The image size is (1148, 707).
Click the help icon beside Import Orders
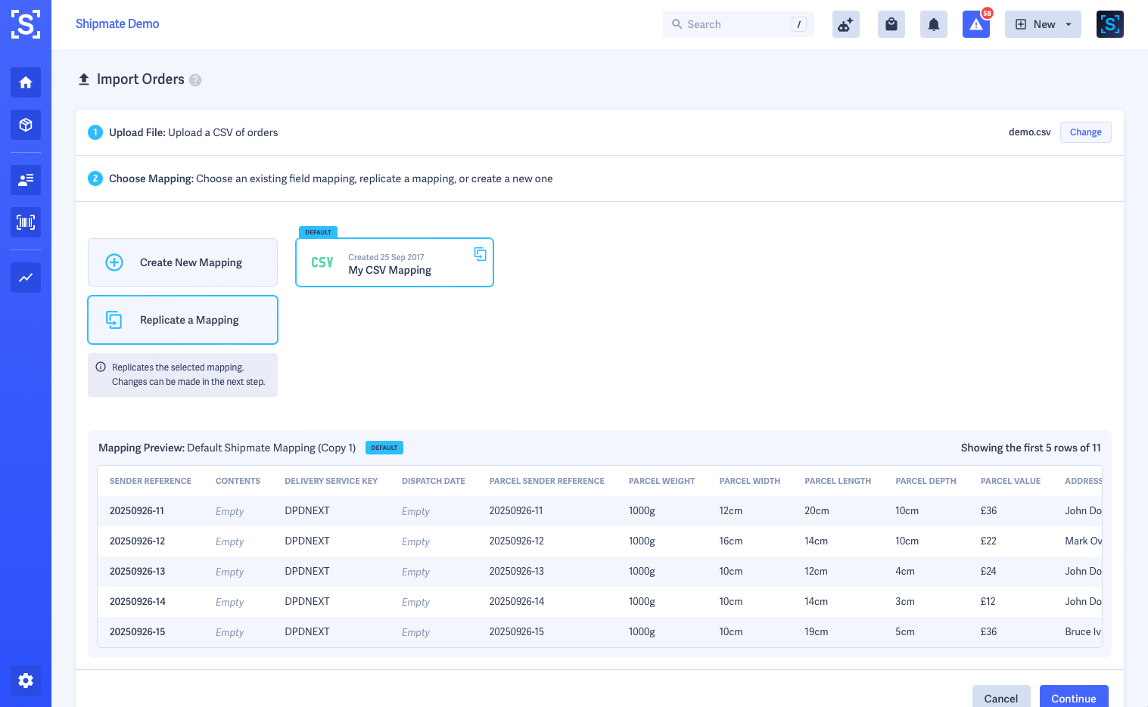(x=195, y=80)
